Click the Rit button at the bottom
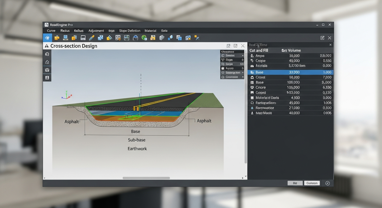 tap(295, 183)
